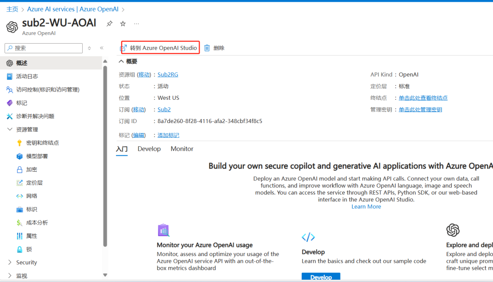Switch to the Monitor tab
Image resolution: width=493 pixels, height=282 pixels.
(182, 149)
